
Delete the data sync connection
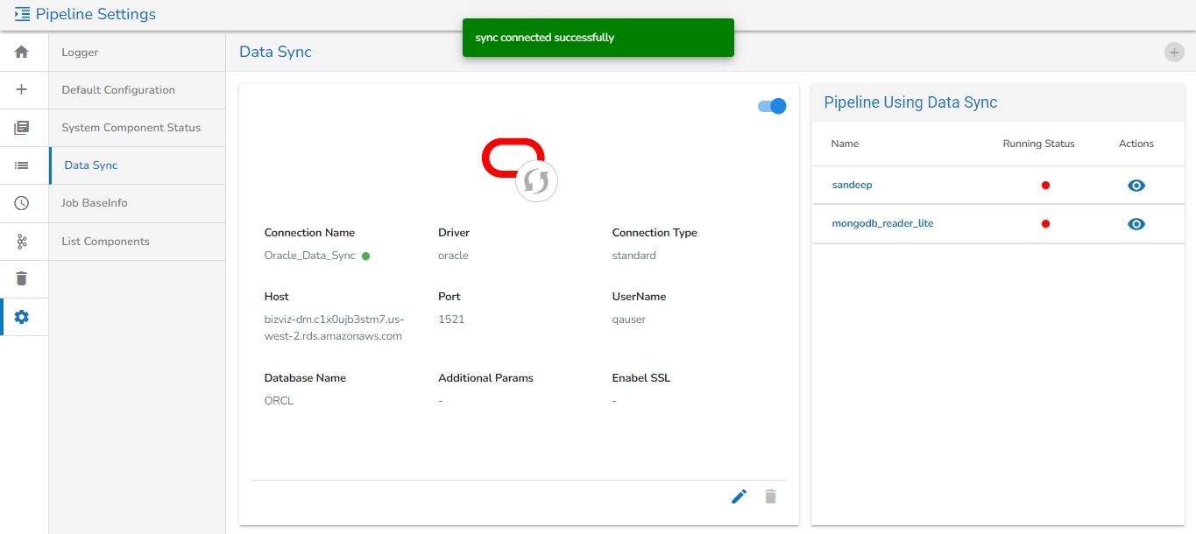(770, 496)
